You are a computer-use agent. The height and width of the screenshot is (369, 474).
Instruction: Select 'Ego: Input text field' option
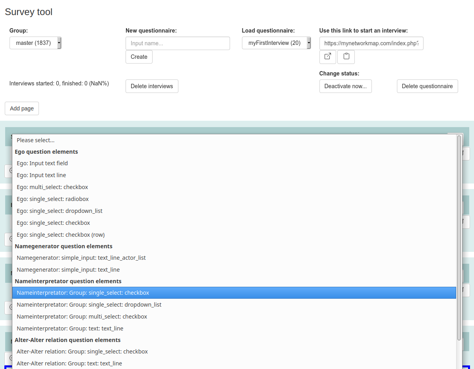(234, 163)
